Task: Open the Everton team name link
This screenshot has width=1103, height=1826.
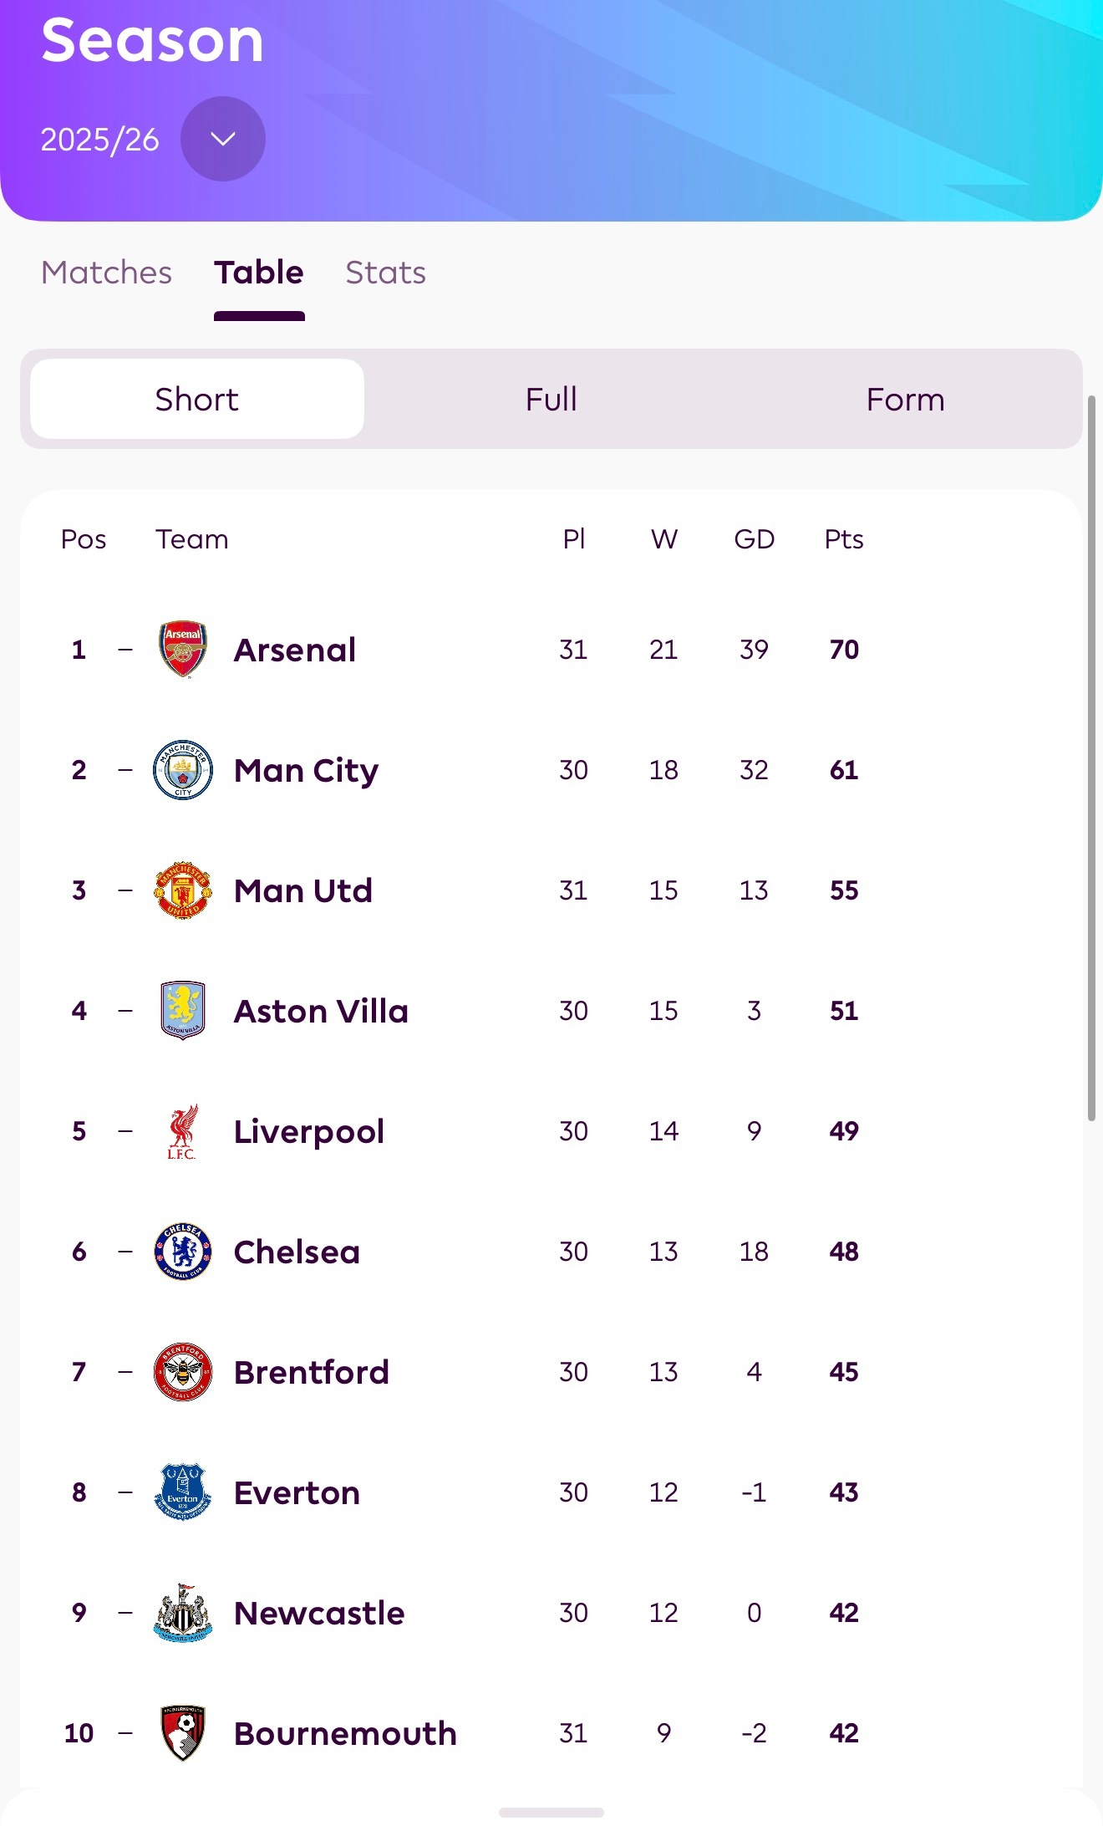Action: point(297,1492)
